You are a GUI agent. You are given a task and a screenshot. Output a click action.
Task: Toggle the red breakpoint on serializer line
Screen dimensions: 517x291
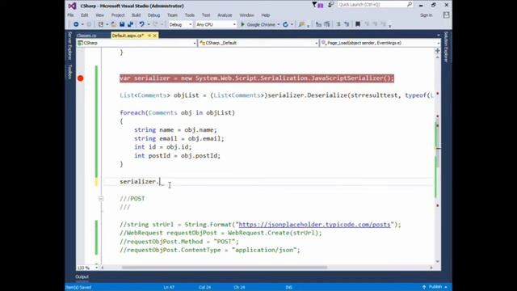pos(81,78)
